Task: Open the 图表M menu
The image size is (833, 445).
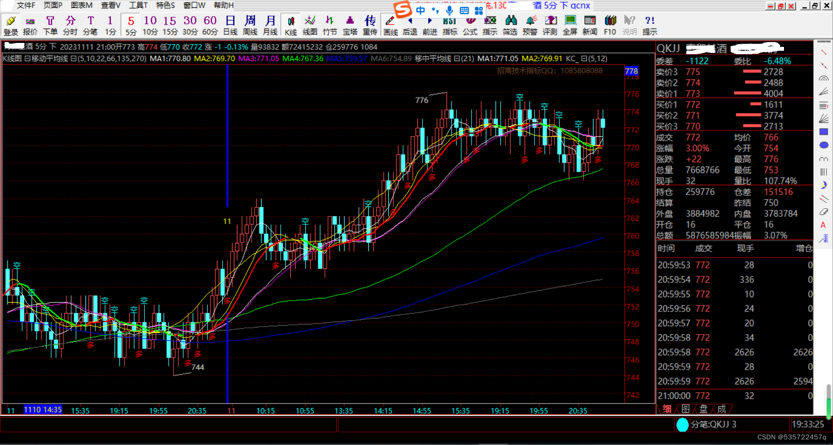Action: pyautogui.click(x=82, y=5)
